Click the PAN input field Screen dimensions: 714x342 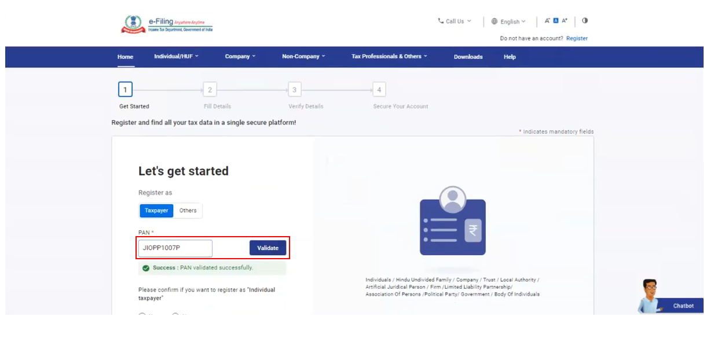175,248
